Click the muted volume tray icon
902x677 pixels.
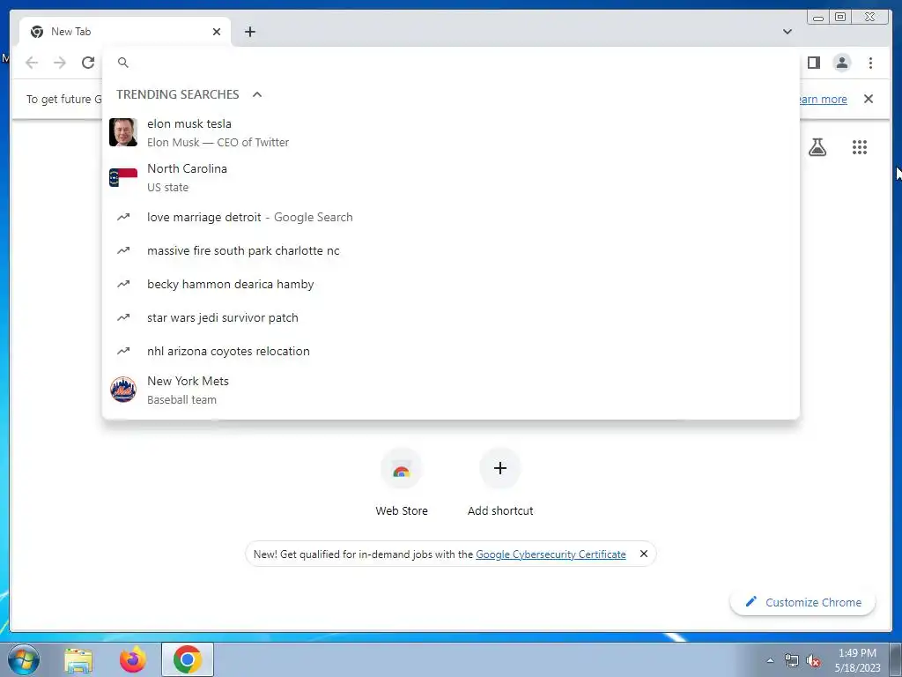click(x=813, y=661)
